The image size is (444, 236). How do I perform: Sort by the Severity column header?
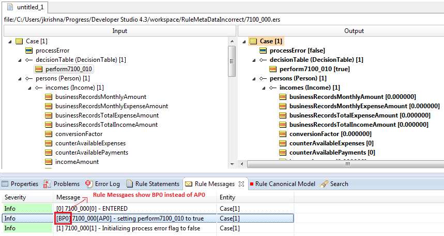(x=27, y=197)
